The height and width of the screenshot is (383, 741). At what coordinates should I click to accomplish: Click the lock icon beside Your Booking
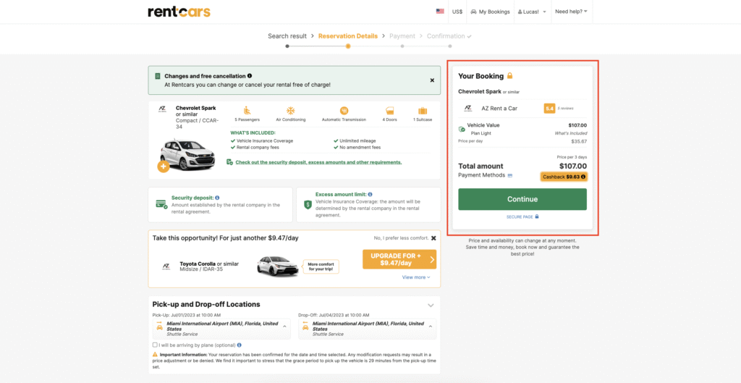[x=509, y=76]
